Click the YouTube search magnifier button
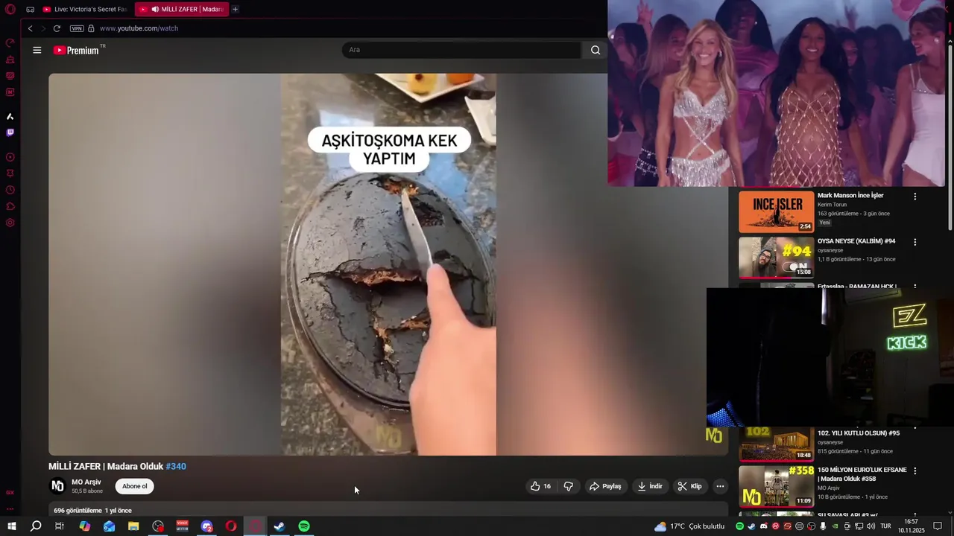This screenshot has width=954, height=536. pos(595,50)
